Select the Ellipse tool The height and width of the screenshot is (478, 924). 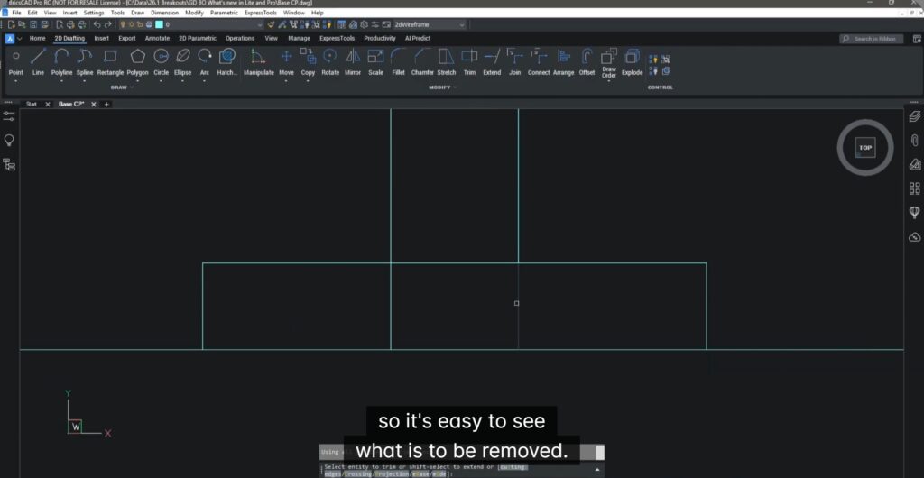click(x=182, y=62)
